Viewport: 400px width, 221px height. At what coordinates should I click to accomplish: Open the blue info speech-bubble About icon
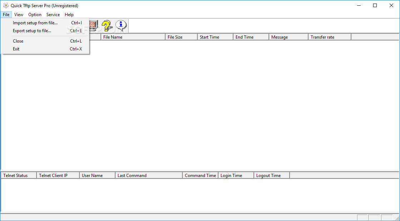pyautogui.click(x=121, y=25)
